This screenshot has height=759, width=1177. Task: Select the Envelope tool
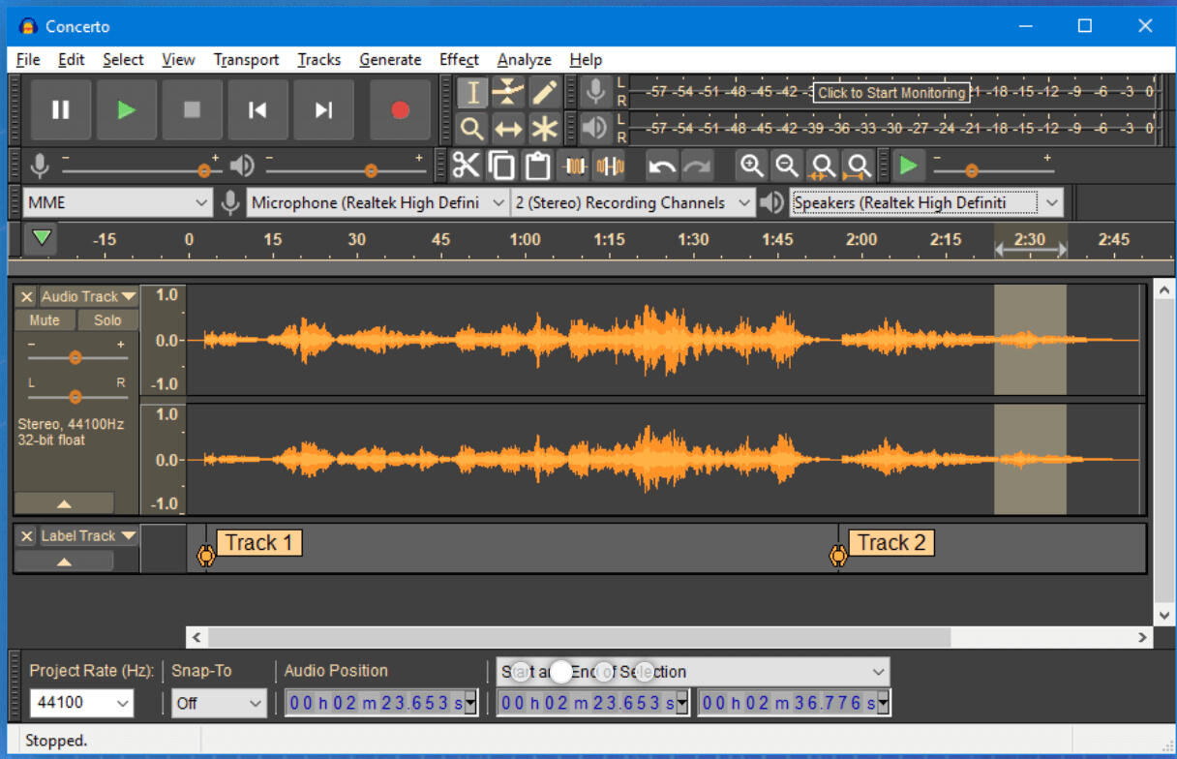coord(507,93)
